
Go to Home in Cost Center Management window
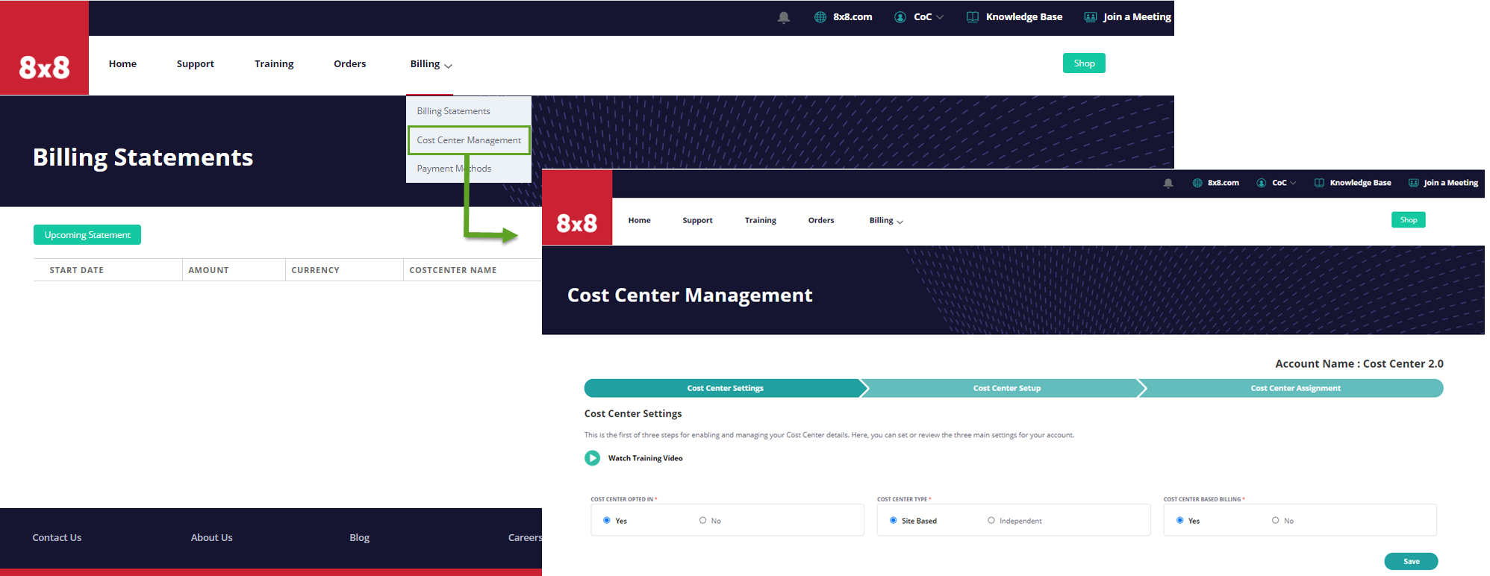tap(640, 220)
